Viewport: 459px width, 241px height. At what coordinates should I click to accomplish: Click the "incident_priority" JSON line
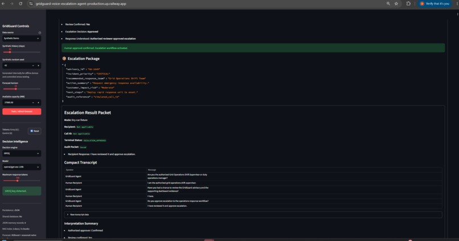pos(88,74)
